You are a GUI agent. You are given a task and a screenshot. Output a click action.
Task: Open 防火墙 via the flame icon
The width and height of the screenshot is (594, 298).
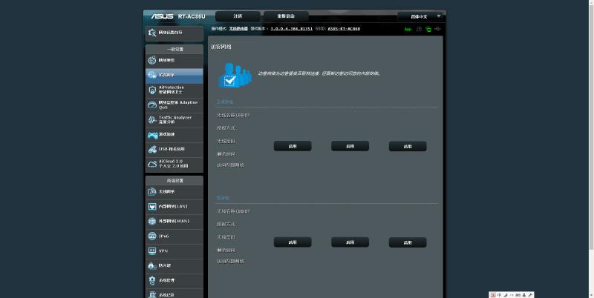pyautogui.click(x=152, y=266)
